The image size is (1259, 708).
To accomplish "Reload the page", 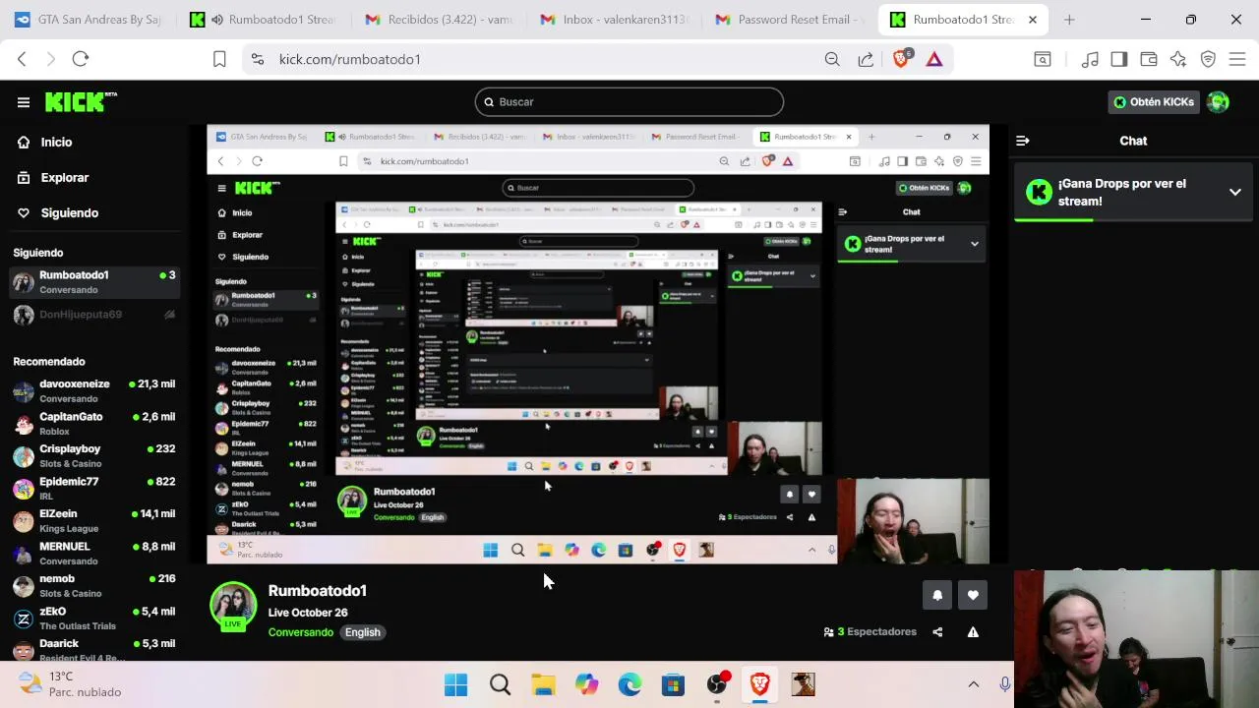I will (x=81, y=60).
